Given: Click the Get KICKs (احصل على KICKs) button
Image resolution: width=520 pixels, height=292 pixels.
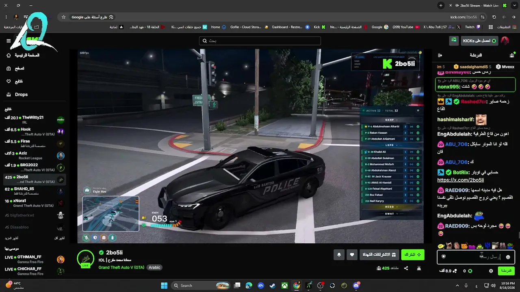Looking at the screenshot, I should tap(479, 41).
